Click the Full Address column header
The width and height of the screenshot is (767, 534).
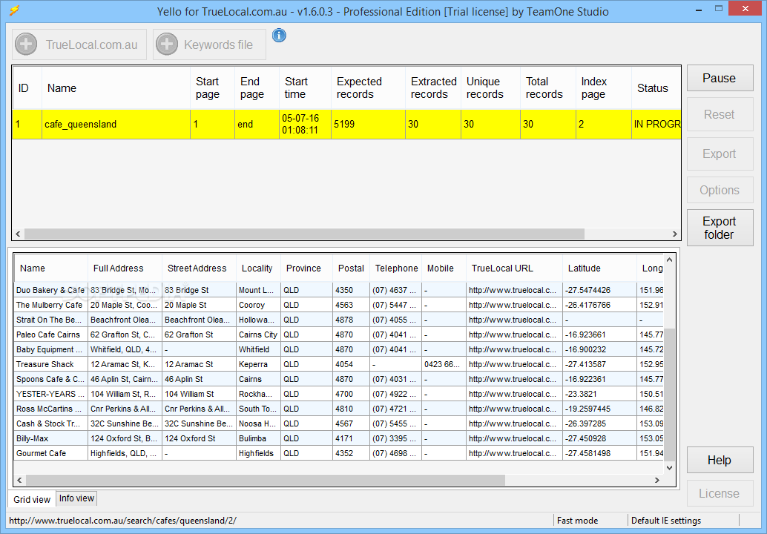pos(125,268)
